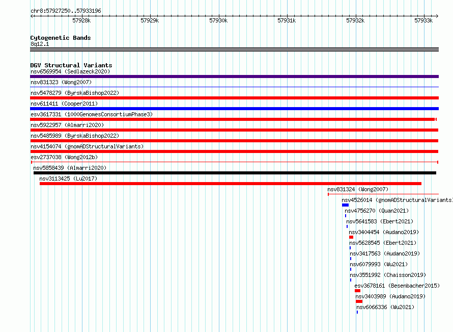Open esv3617331 (1000GenomesConsortiumPhase3) label
The image size is (453, 332).
(x=92, y=114)
